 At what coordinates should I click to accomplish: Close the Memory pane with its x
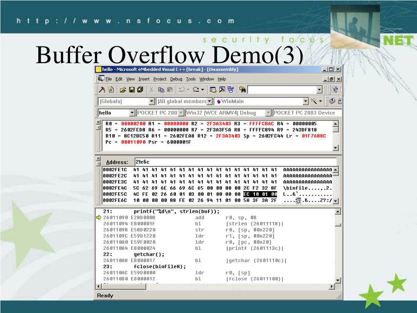coord(98,159)
